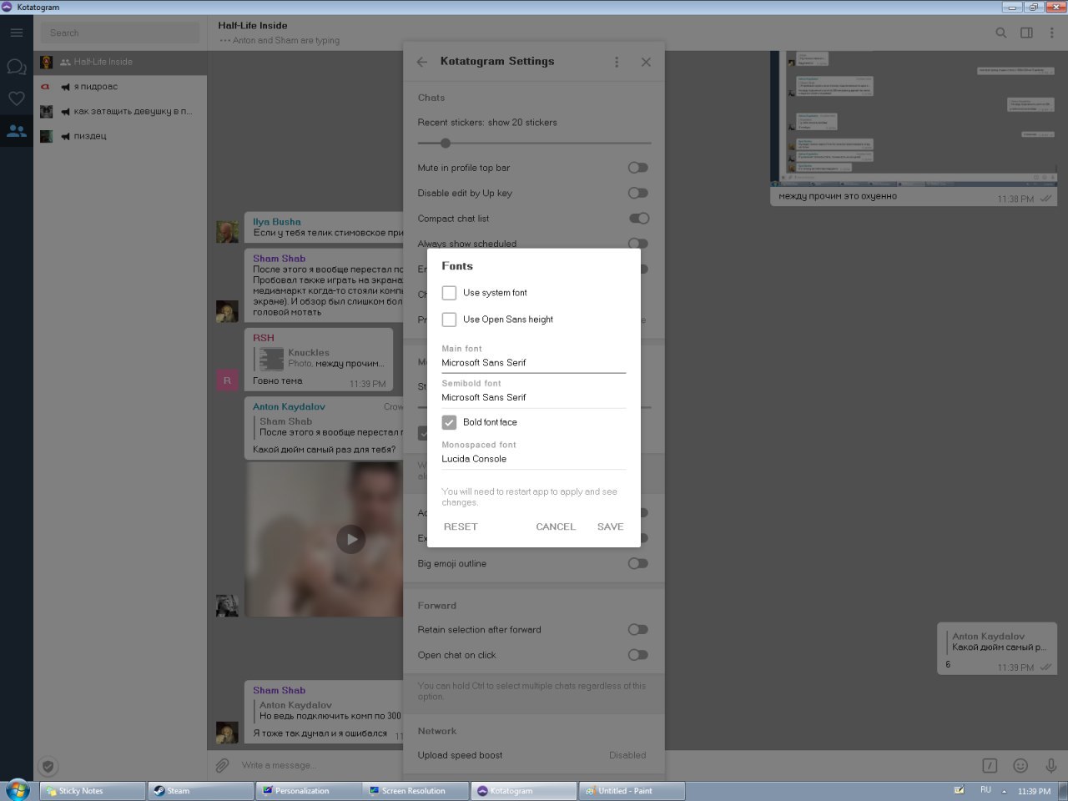Click the Semibold font input field
Viewport: 1068px width, 801px height.
[533, 398]
